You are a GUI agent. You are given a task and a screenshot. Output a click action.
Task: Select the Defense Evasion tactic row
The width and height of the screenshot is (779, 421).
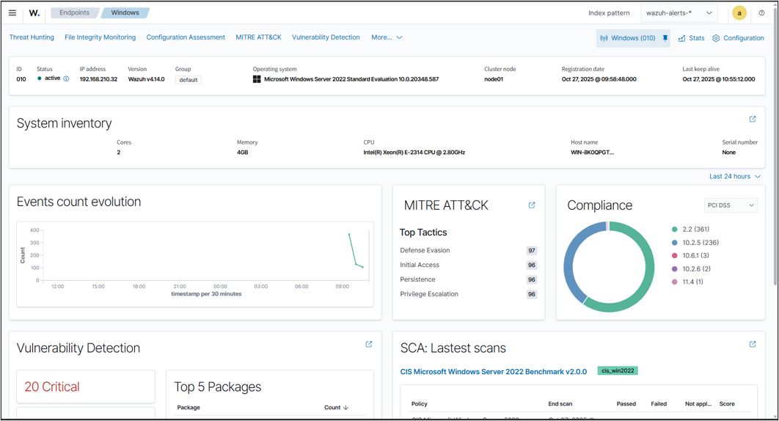pyautogui.click(x=468, y=251)
